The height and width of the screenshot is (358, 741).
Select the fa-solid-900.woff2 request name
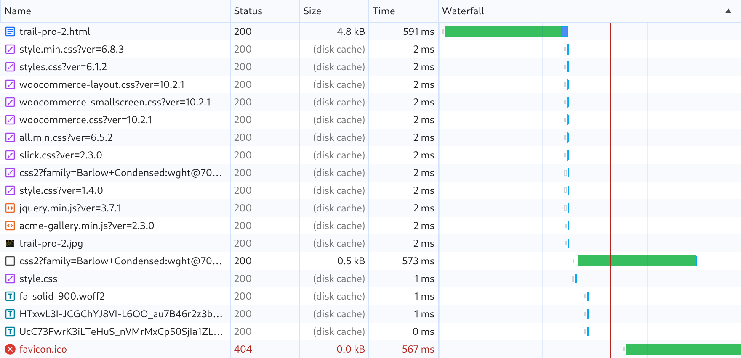tap(62, 296)
